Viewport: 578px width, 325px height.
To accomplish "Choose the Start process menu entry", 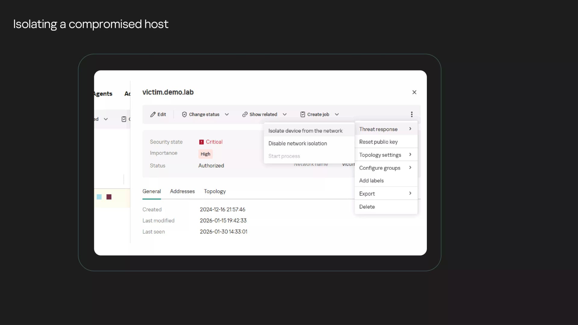I will click(309, 156).
